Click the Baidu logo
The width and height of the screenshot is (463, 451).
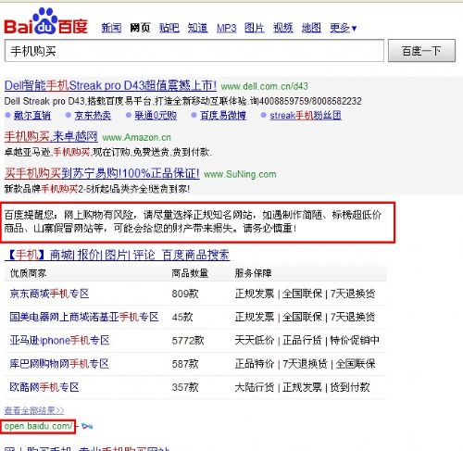coord(45,21)
